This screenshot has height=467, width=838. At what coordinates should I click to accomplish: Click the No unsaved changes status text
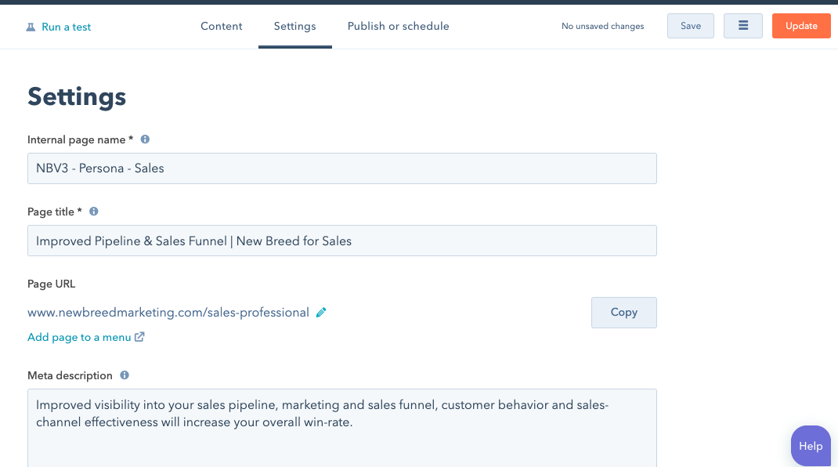pos(603,26)
